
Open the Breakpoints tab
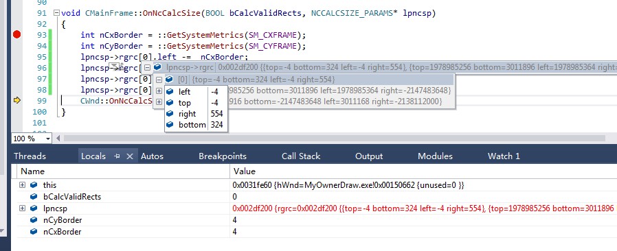[223, 156]
